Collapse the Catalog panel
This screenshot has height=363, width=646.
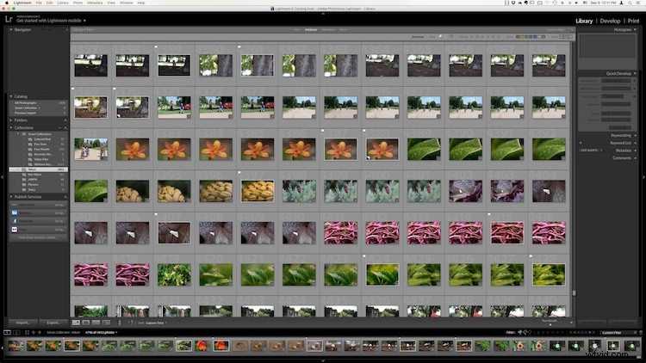click(11, 96)
